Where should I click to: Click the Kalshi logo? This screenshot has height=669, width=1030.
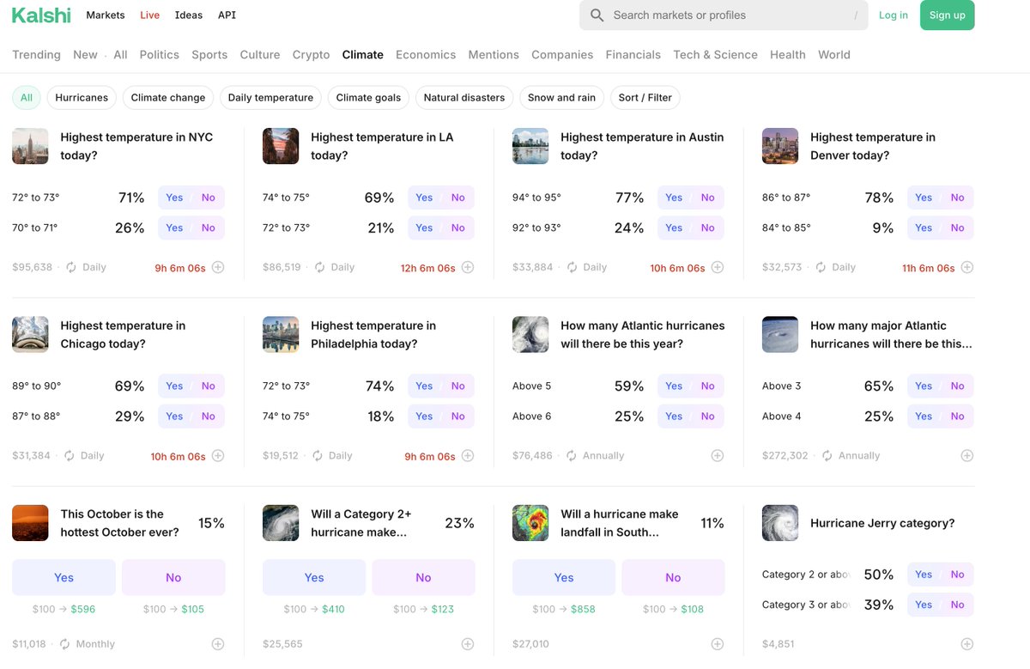pos(40,15)
